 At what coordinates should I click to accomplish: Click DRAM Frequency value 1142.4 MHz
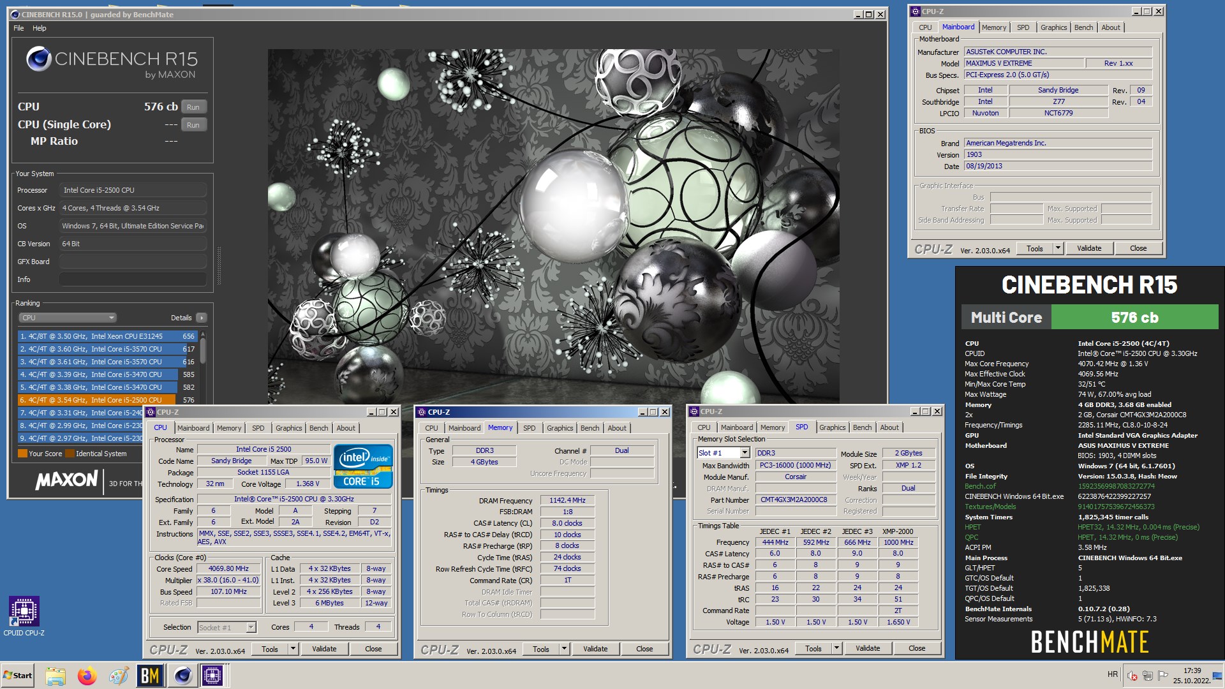click(567, 500)
